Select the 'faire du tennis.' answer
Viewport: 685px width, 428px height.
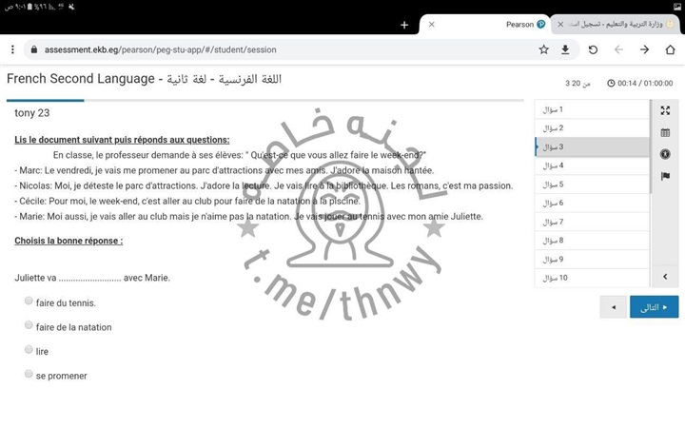point(29,302)
